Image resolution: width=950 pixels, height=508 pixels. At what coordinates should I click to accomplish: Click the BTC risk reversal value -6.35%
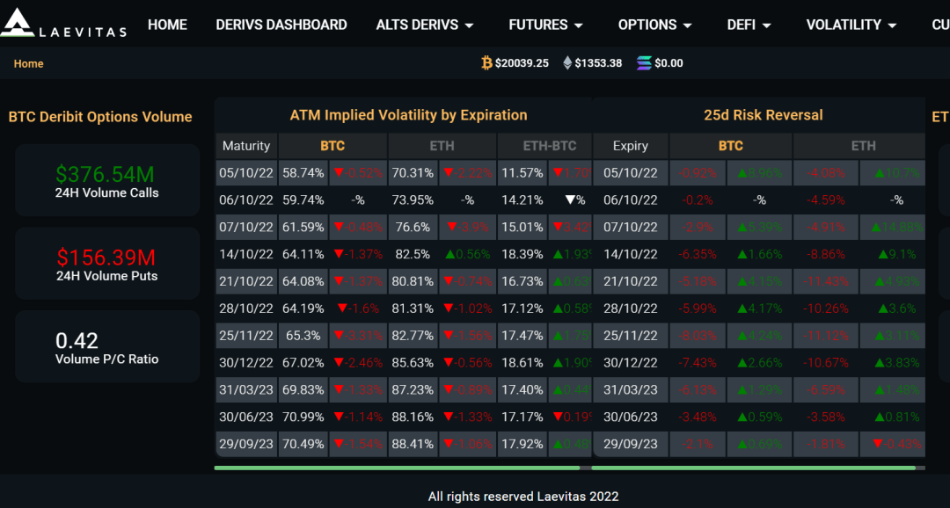tap(698, 254)
